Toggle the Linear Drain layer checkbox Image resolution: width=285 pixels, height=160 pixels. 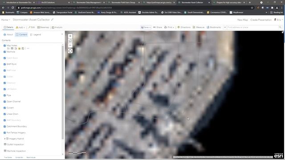[5, 114]
